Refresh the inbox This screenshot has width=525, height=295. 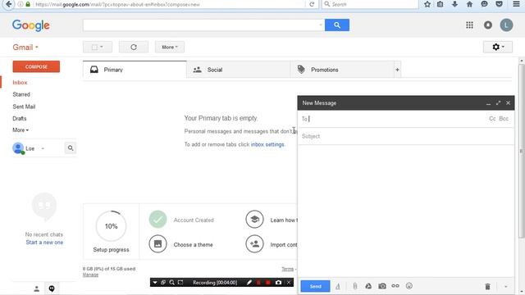(x=134, y=48)
